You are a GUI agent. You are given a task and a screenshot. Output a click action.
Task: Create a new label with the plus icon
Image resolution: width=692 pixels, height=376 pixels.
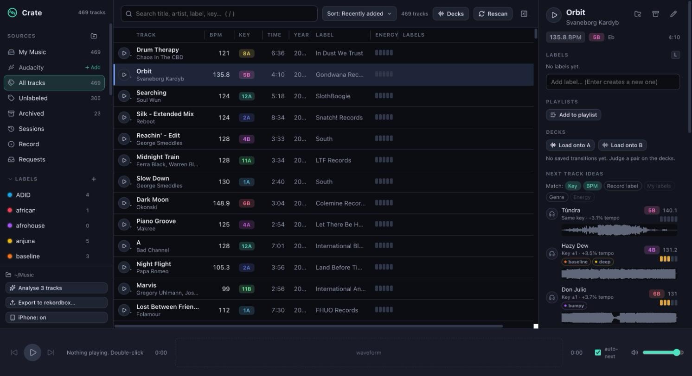coord(94,179)
